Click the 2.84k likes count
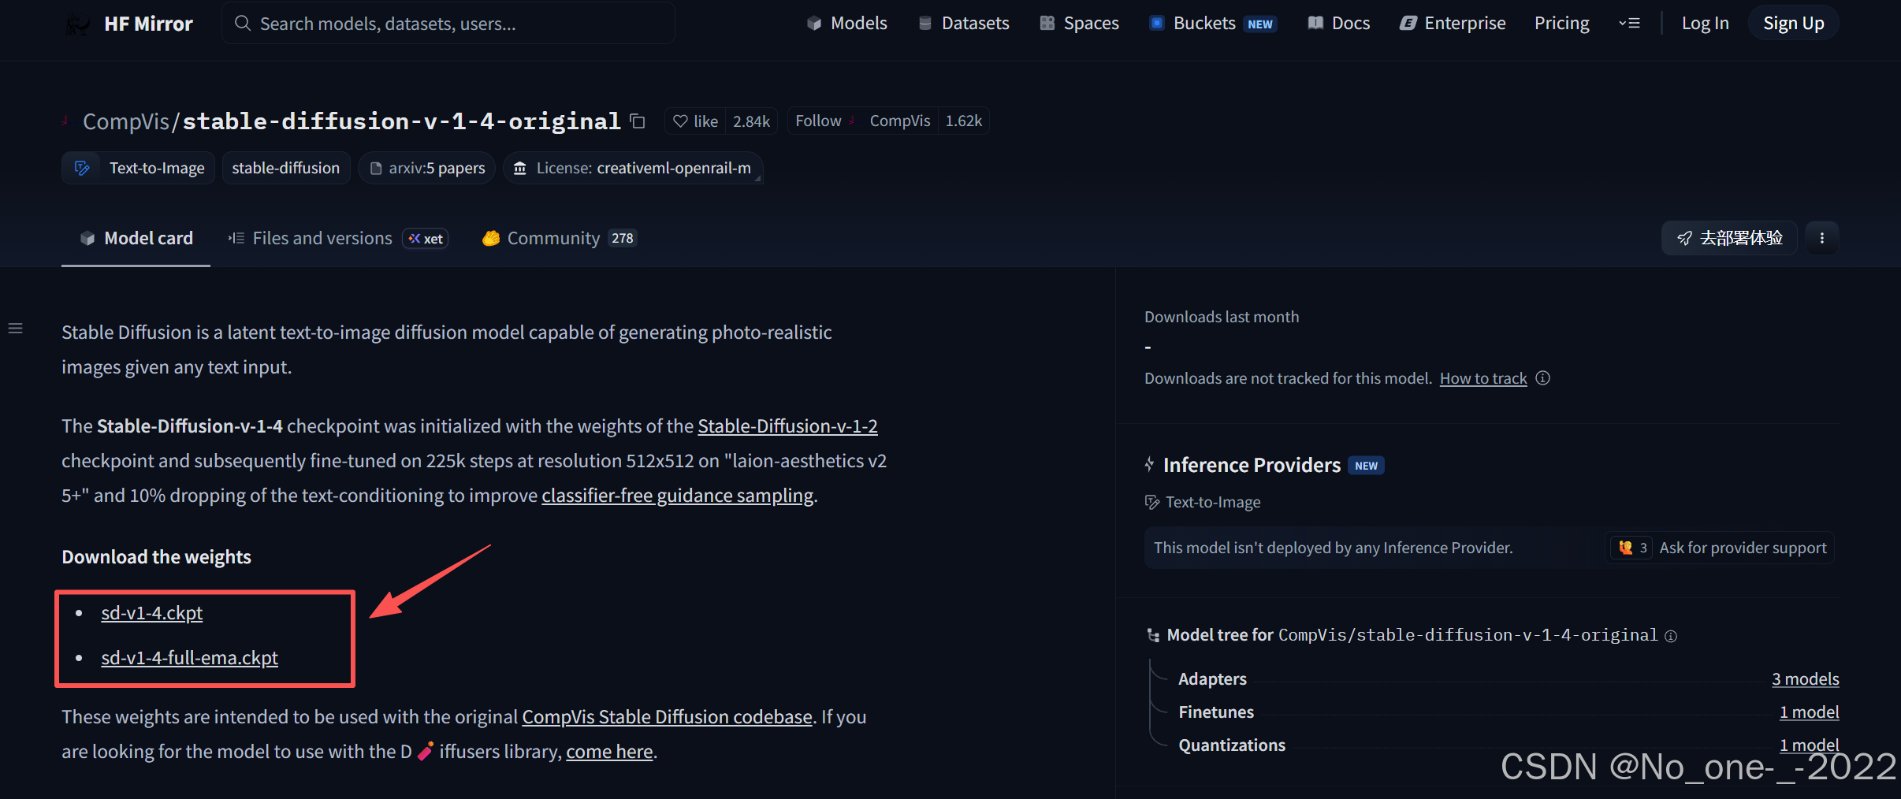Screen dimensions: 1901x799 click(751, 121)
